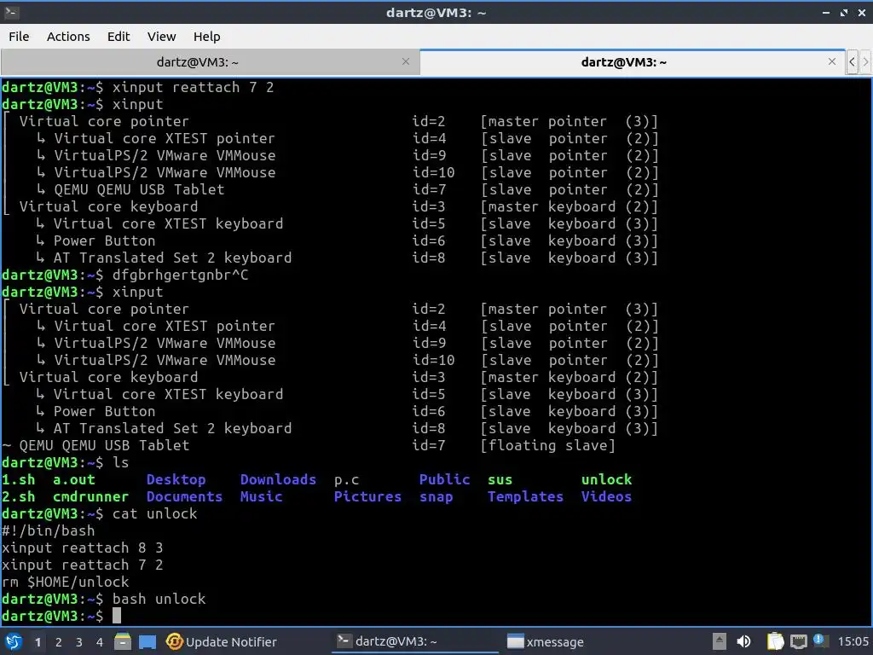The height and width of the screenshot is (655, 873).
Task: Click the 15:05 clock in the taskbar
Action: 853,641
